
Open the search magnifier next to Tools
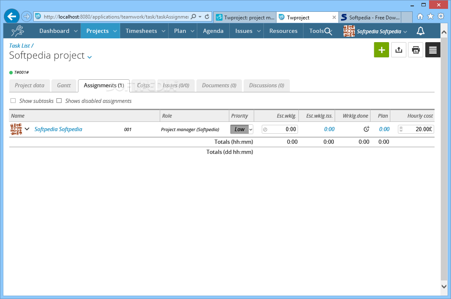pos(328,31)
